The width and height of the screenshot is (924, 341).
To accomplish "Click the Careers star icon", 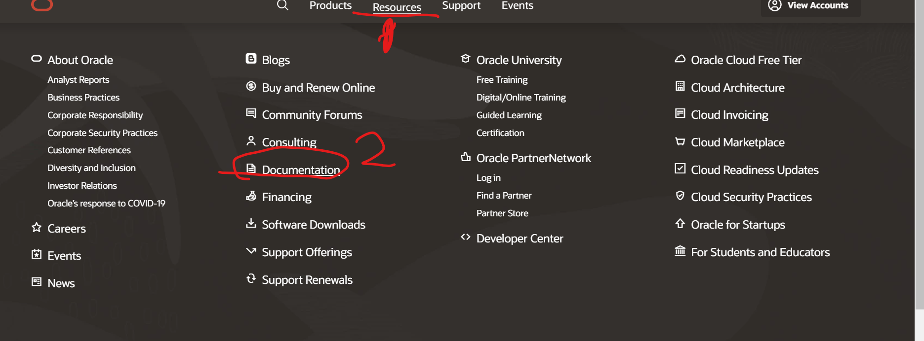I will coord(37,227).
